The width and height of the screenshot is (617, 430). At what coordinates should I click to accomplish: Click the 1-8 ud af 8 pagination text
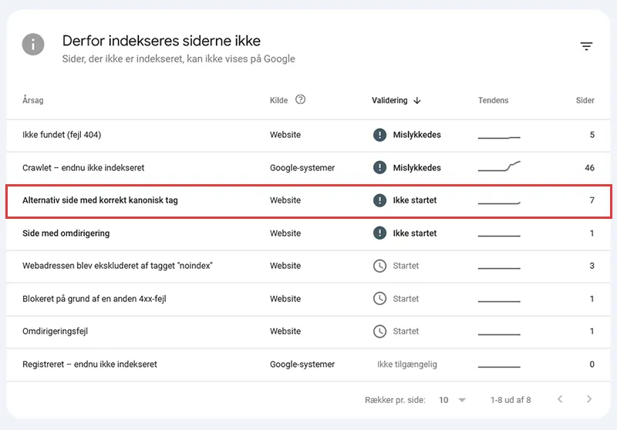coord(511,400)
